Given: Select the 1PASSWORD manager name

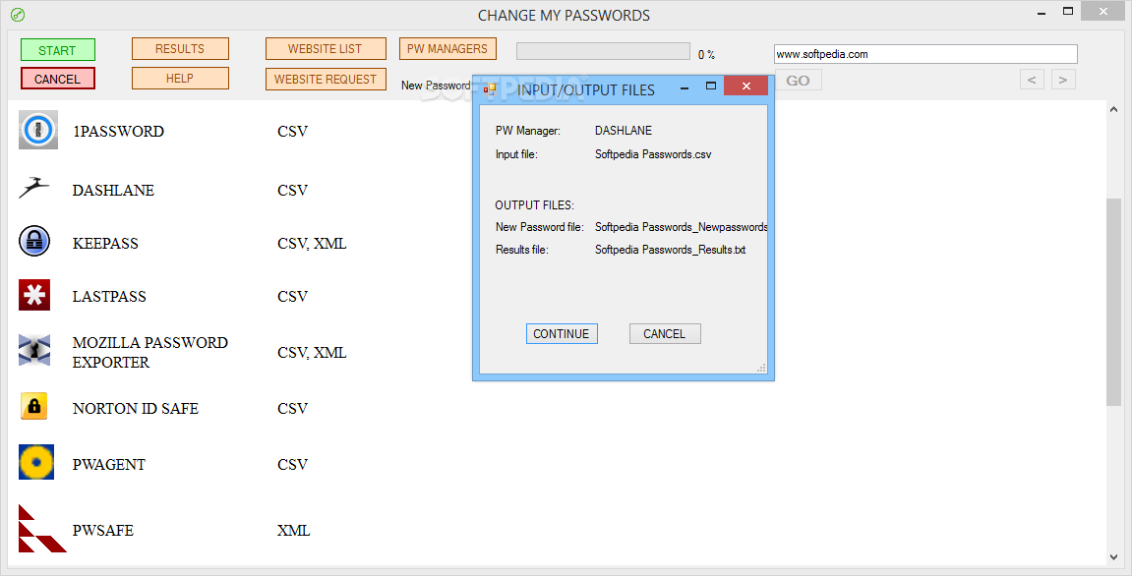Looking at the screenshot, I should click(x=118, y=132).
